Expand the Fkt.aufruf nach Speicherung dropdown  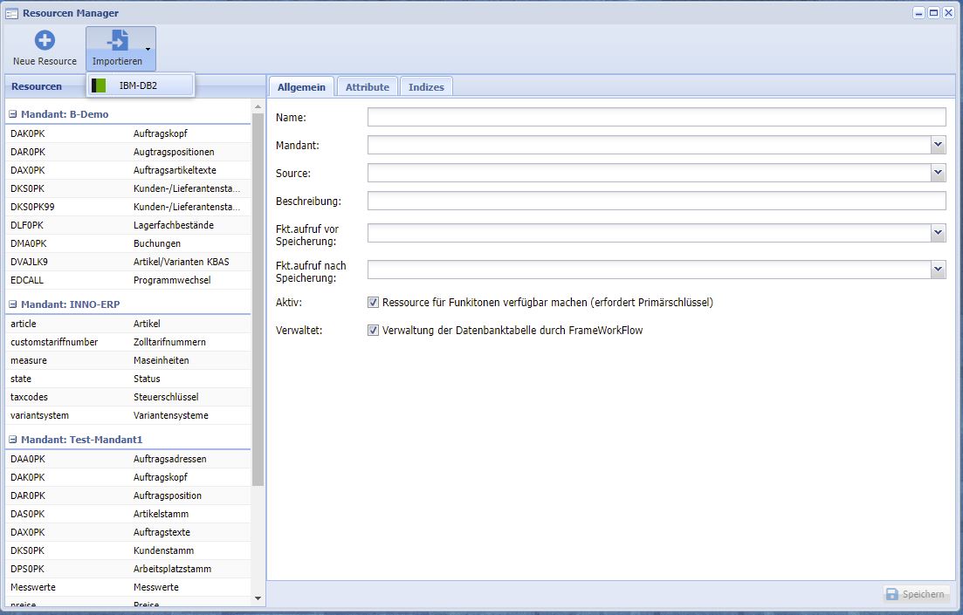pyautogui.click(x=938, y=270)
